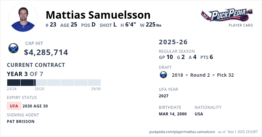Click the Sabres logo beside cap hit

[13, 49]
